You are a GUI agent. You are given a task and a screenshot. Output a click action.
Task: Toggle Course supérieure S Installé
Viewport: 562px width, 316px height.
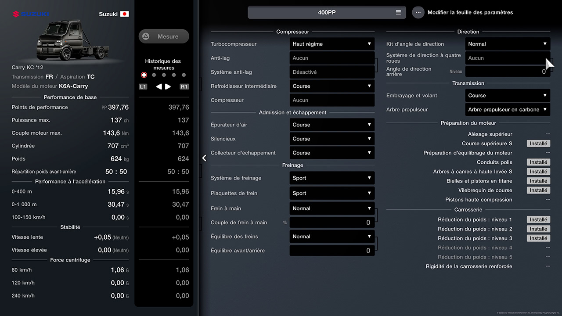[538, 144]
